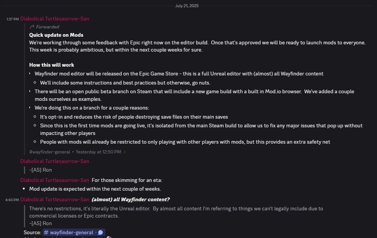
Task: Click the 'How this will work' heading
Action: (52, 65)
